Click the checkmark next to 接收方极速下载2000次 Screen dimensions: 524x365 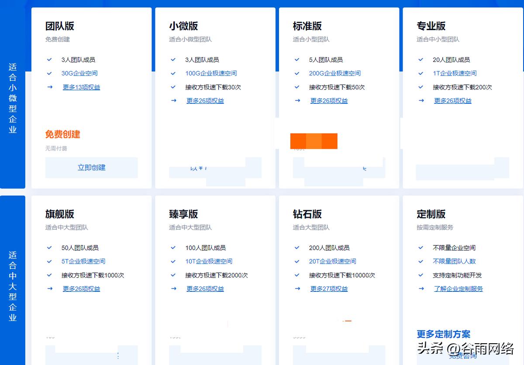tap(173, 275)
